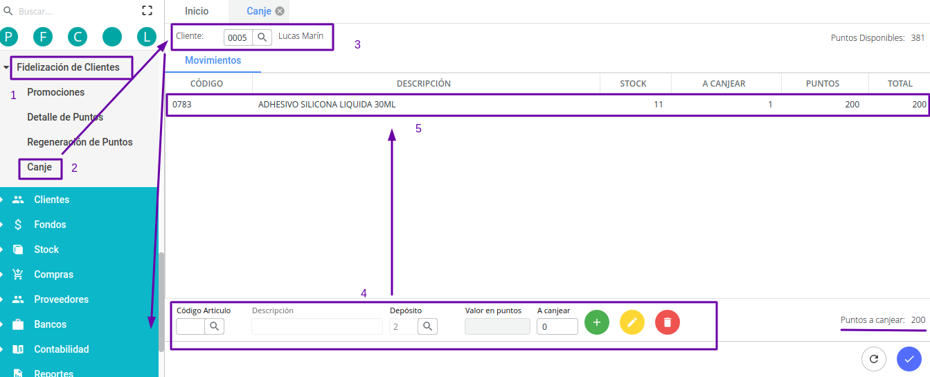Click the Compras cart icon
930x377 pixels.
tap(18, 274)
